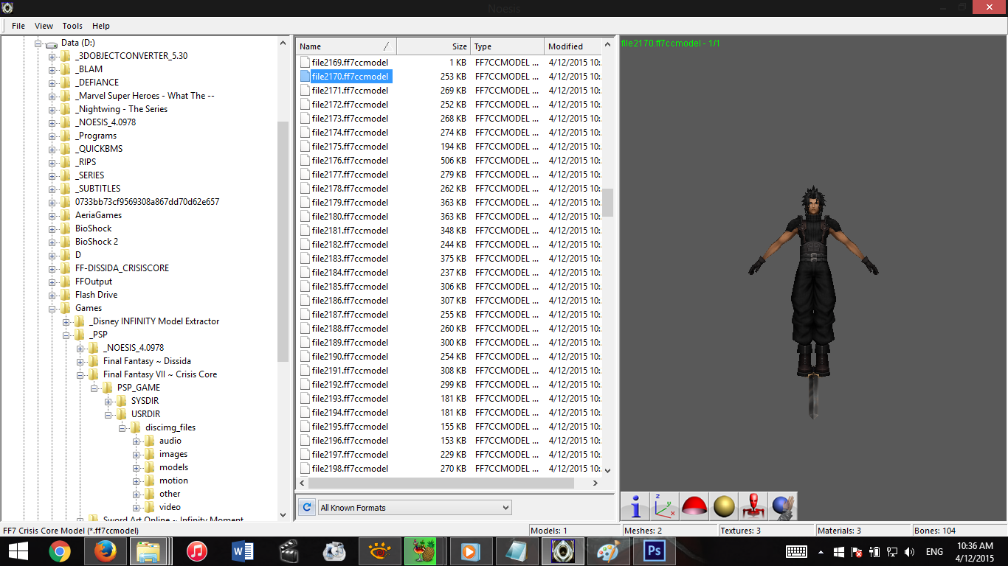This screenshot has width=1008, height=566.
Task: Expand the models folder node
Action: 137,467
